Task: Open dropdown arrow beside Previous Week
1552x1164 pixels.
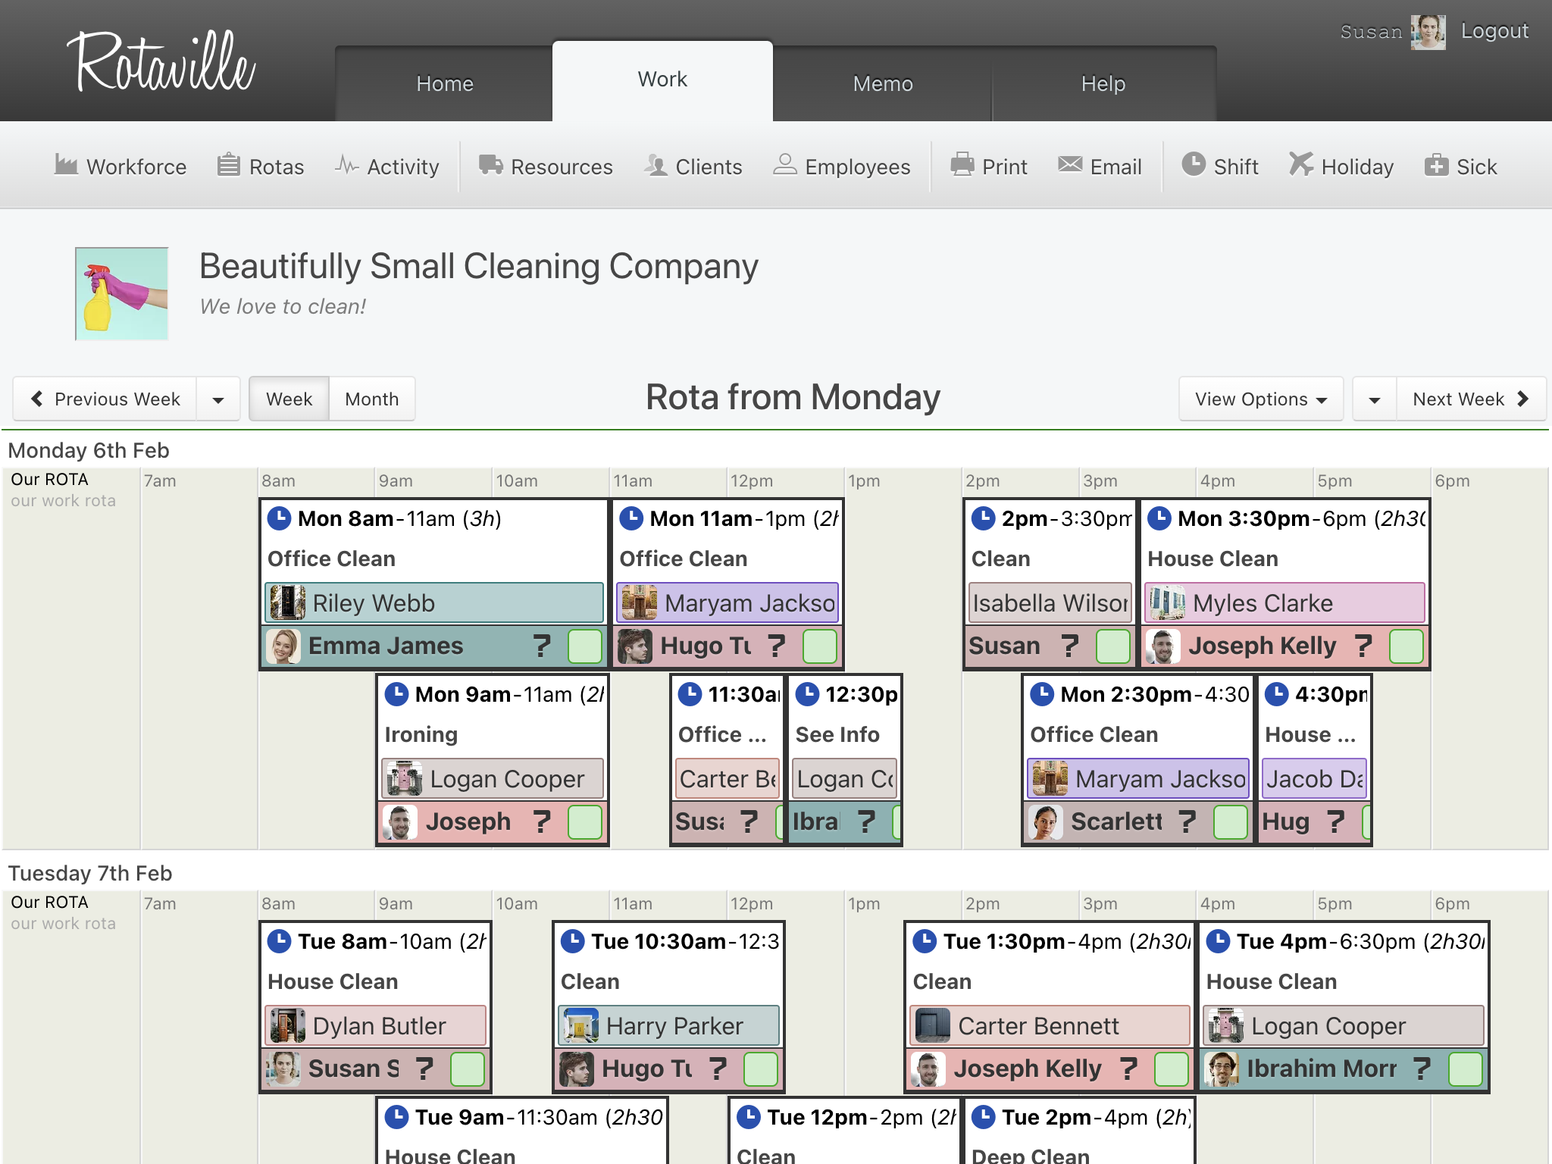Action: [218, 399]
